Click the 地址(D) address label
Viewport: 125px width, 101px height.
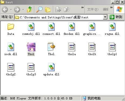[x=7, y=17]
